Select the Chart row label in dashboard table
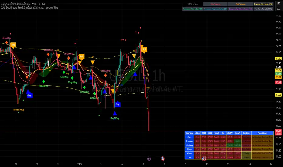This screenshot has height=167, width=283. 189,137
